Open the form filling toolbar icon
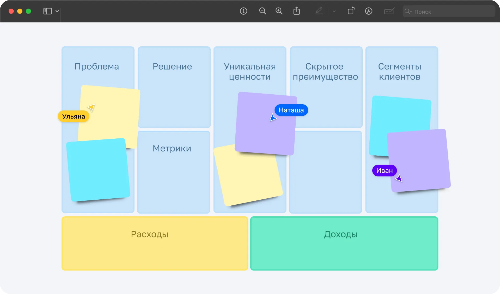The image size is (500, 294). coord(389,11)
